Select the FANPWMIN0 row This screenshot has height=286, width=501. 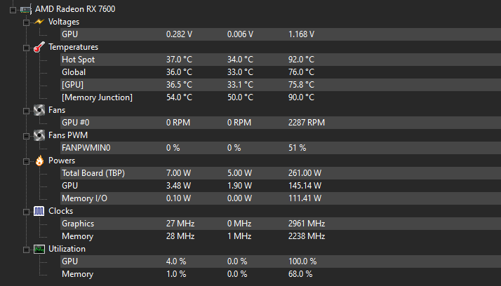click(86, 148)
